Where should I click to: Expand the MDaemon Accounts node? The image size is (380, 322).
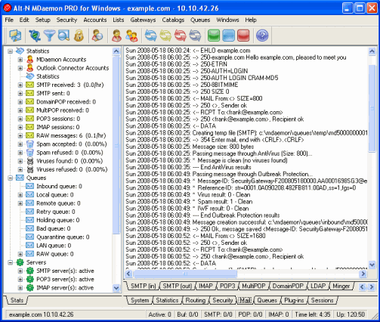pos(20,60)
